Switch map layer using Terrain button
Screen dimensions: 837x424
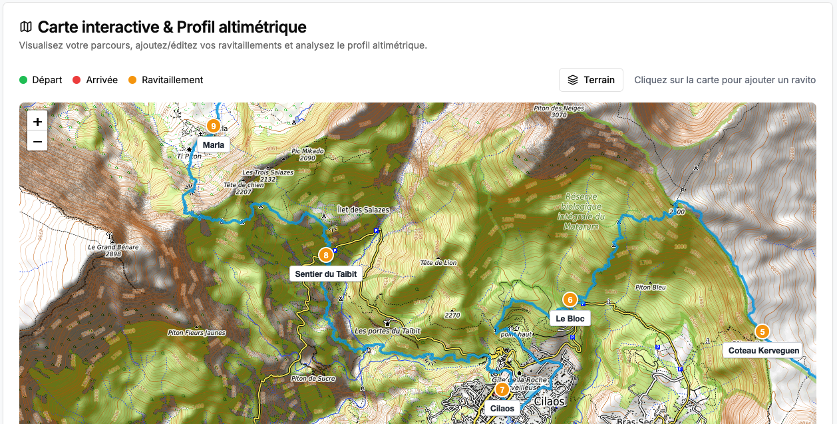tap(591, 80)
